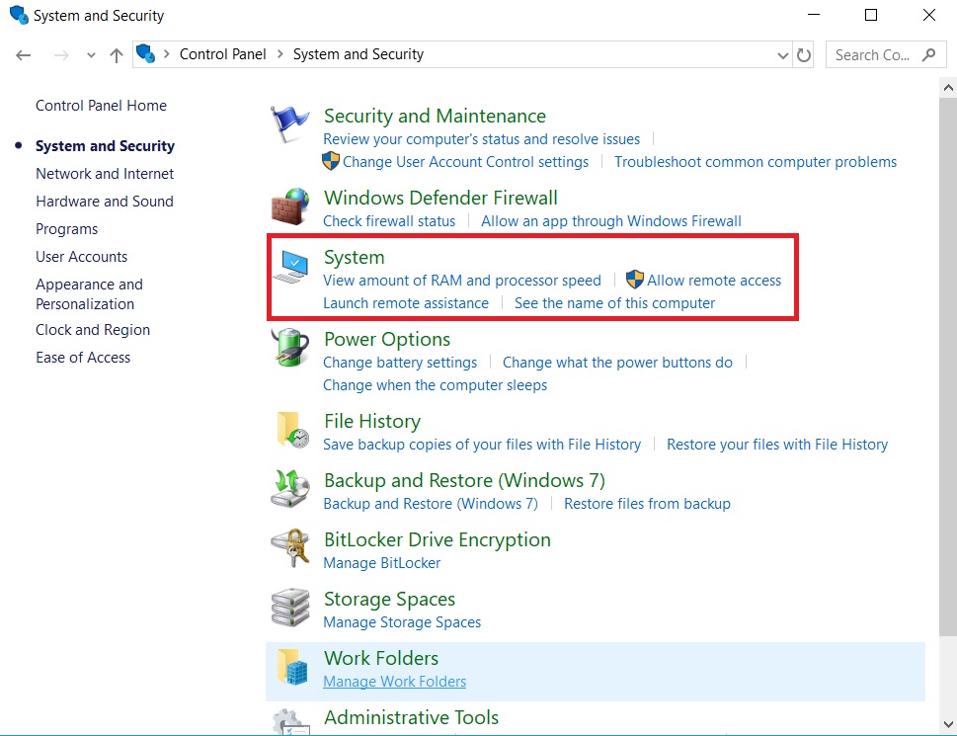Click the shield icon beside Allow remote access
Viewport: 957px width, 736px height.
[x=635, y=280]
